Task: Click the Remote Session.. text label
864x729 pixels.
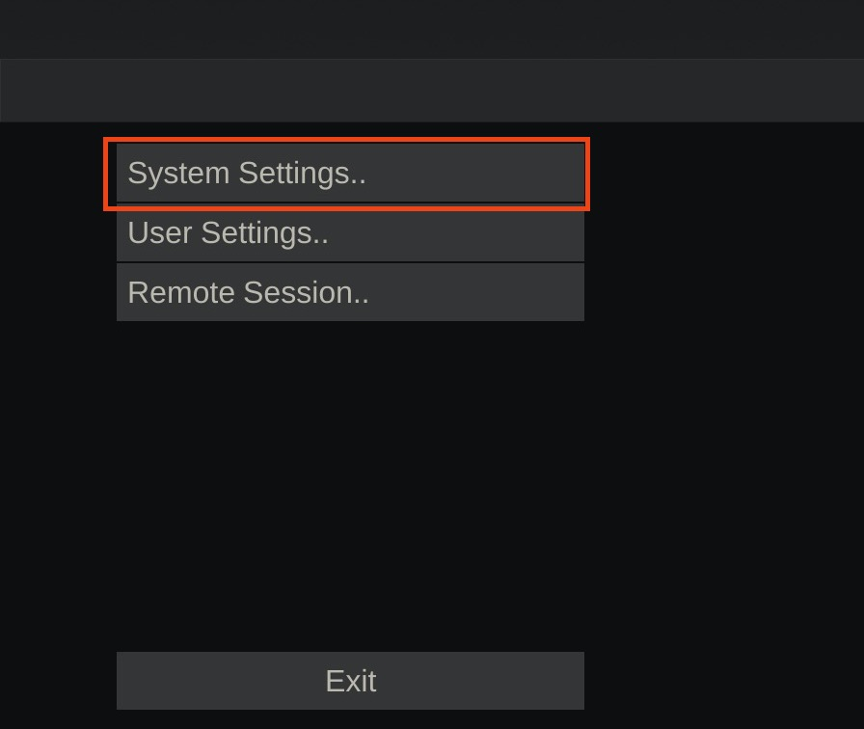Action: (x=249, y=292)
